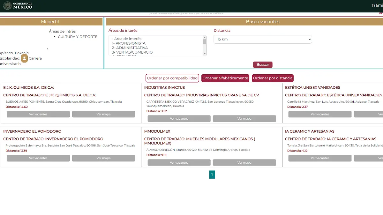This screenshot has height=215, width=383.
Task: Click the home icon at top right
Action: coord(380,13)
